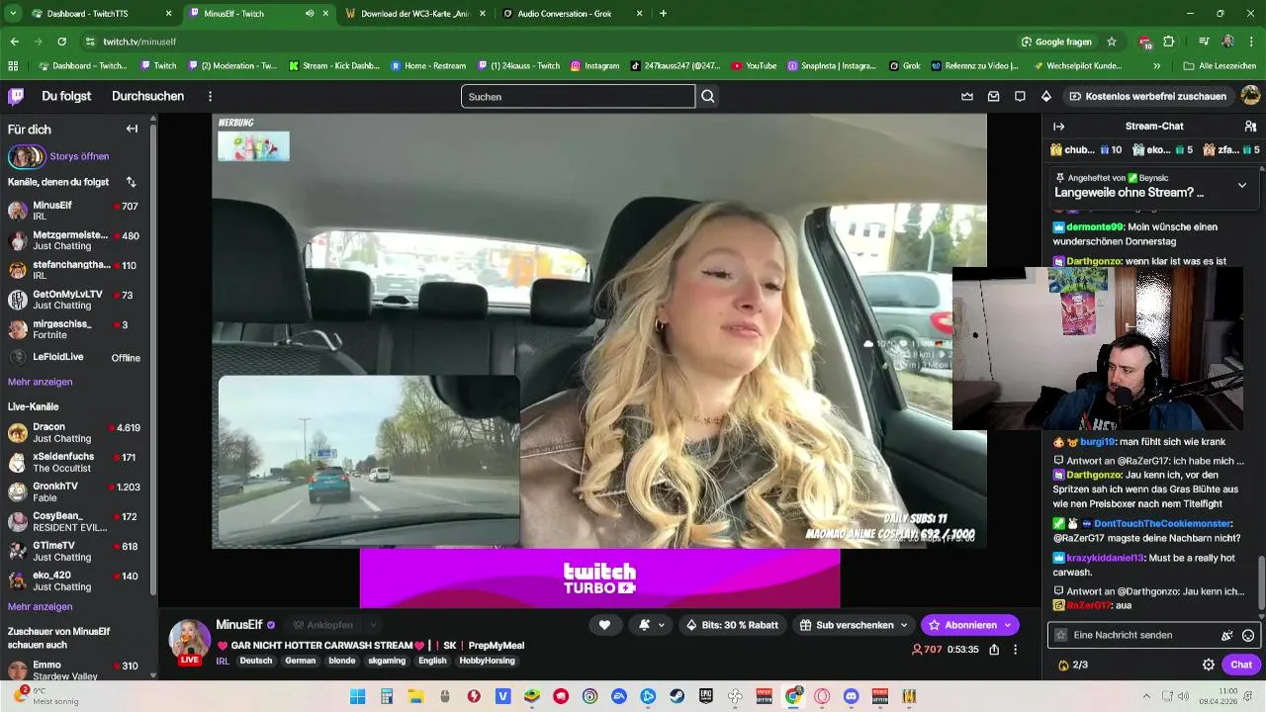Open Chrome media control icon
This screenshot has width=1266, height=712.
[x=1204, y=42]
